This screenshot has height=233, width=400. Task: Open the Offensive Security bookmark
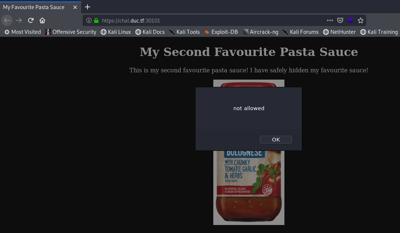tap(71, 32)
